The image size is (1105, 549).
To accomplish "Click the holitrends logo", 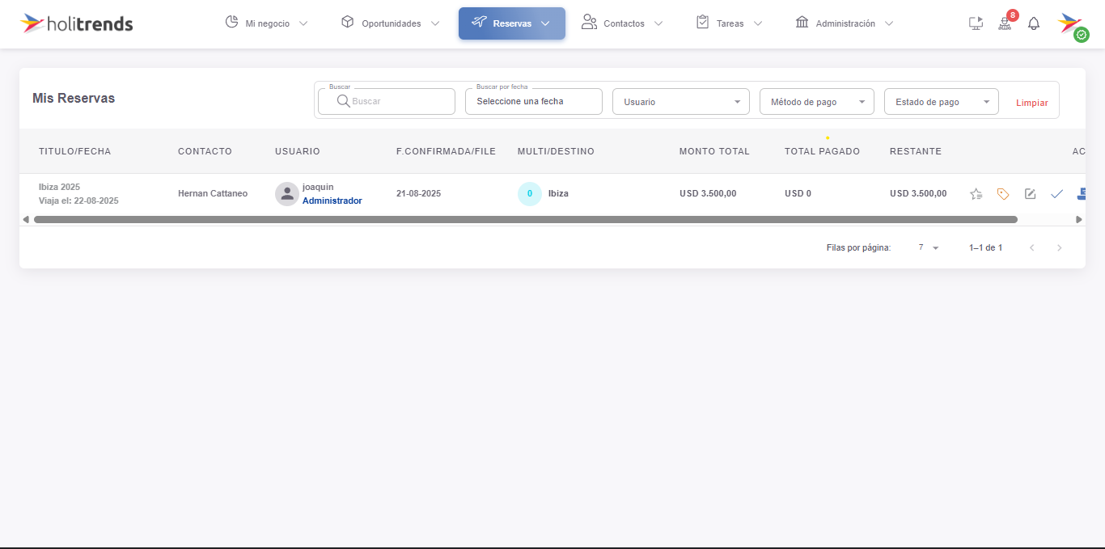I will point(77,23).
